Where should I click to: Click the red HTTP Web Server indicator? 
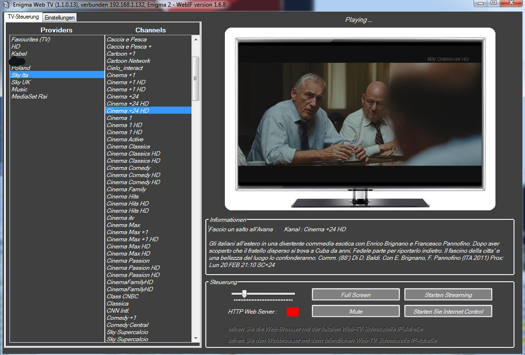coord(293,312)
